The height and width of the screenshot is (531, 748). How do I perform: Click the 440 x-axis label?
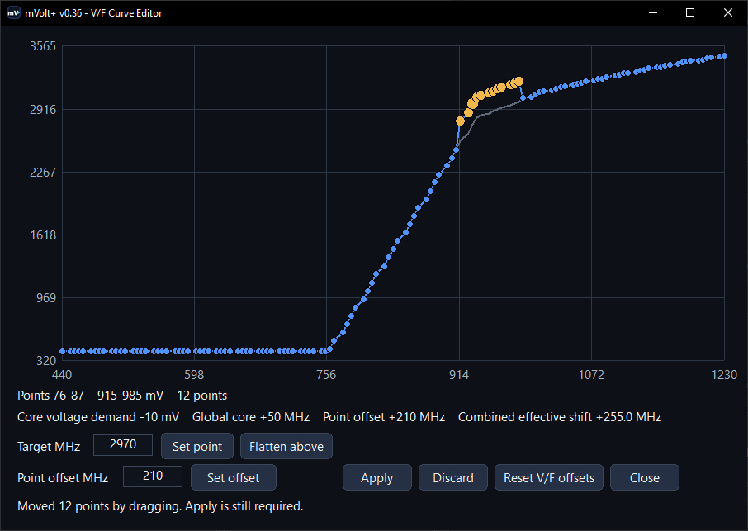tap(62, 375)
